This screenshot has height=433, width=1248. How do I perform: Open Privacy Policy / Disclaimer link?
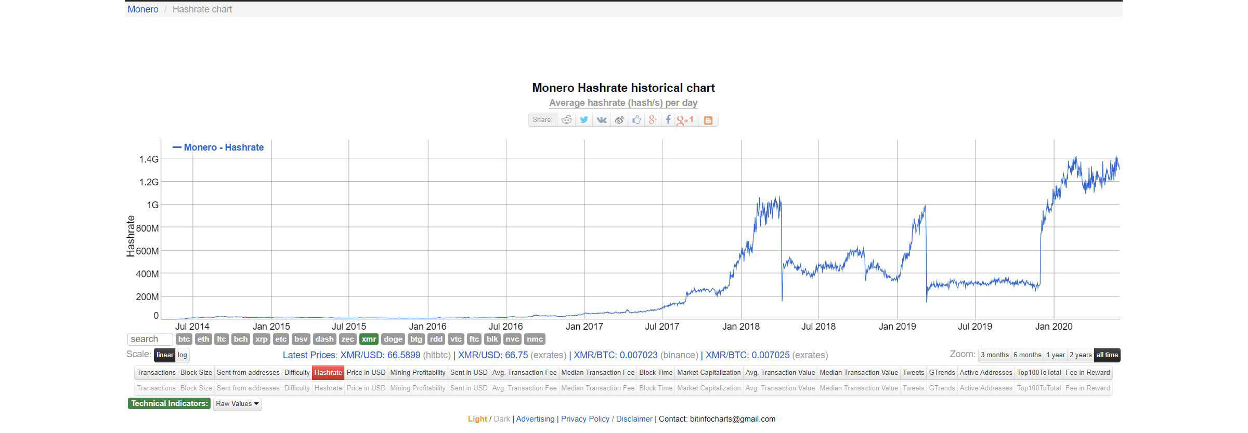(x=606, y=419)
